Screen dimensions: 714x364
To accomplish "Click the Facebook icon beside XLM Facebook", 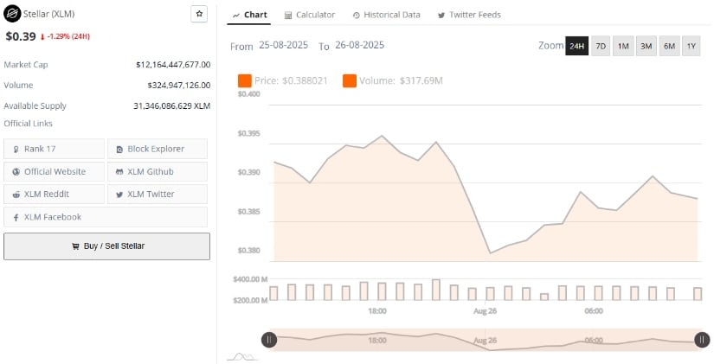I will (x=16, y=218).
